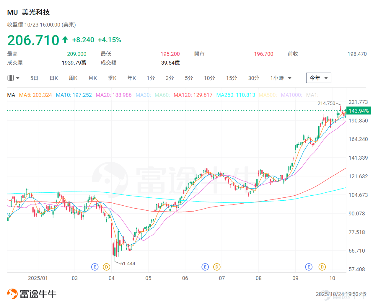Open the 今年 date range dropdown
Viewport: 373px width, 306px height.
(319, 78)
